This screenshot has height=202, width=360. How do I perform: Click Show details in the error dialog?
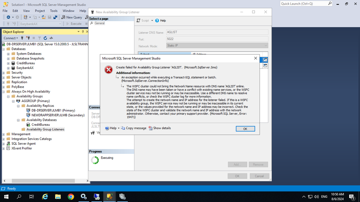tap(160, 128)
